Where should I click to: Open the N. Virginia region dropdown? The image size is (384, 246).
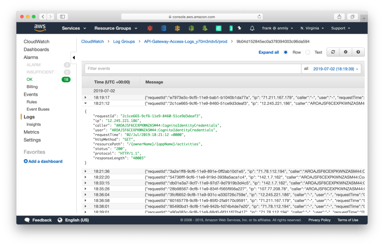(312, 28)
